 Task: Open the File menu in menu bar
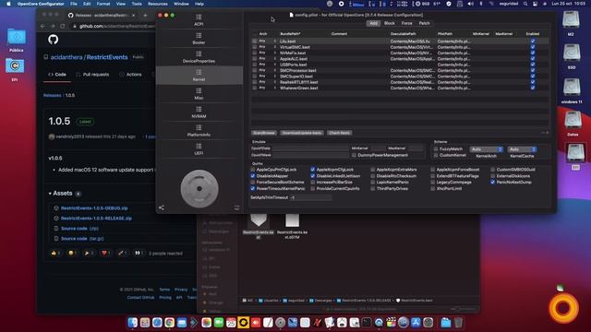click(x=74, y=4)
